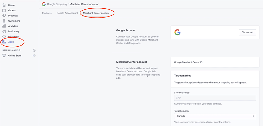
Task: Click the Store currency CAD field
Action: coord(215,98)
